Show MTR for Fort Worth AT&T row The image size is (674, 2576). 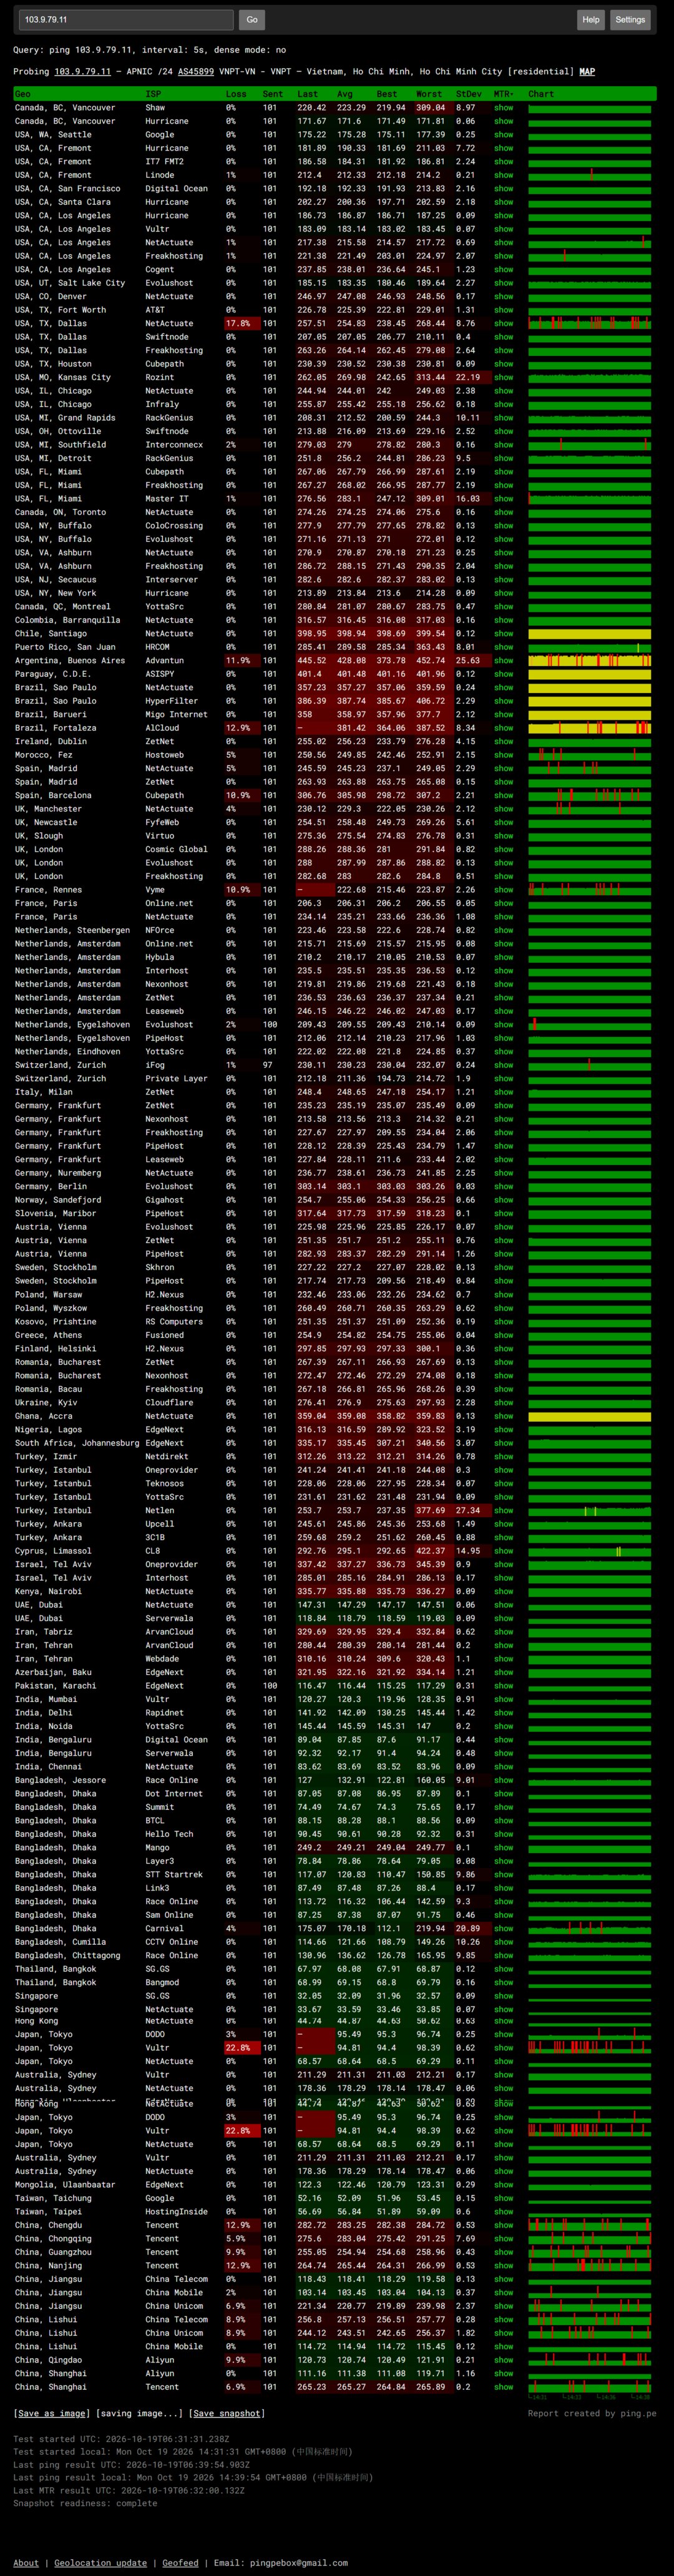click(503, 310)
